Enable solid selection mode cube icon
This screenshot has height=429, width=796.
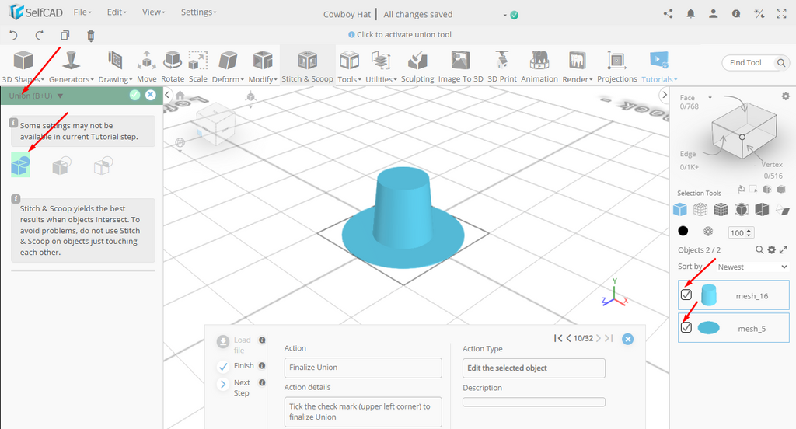(x=679, y=209)
